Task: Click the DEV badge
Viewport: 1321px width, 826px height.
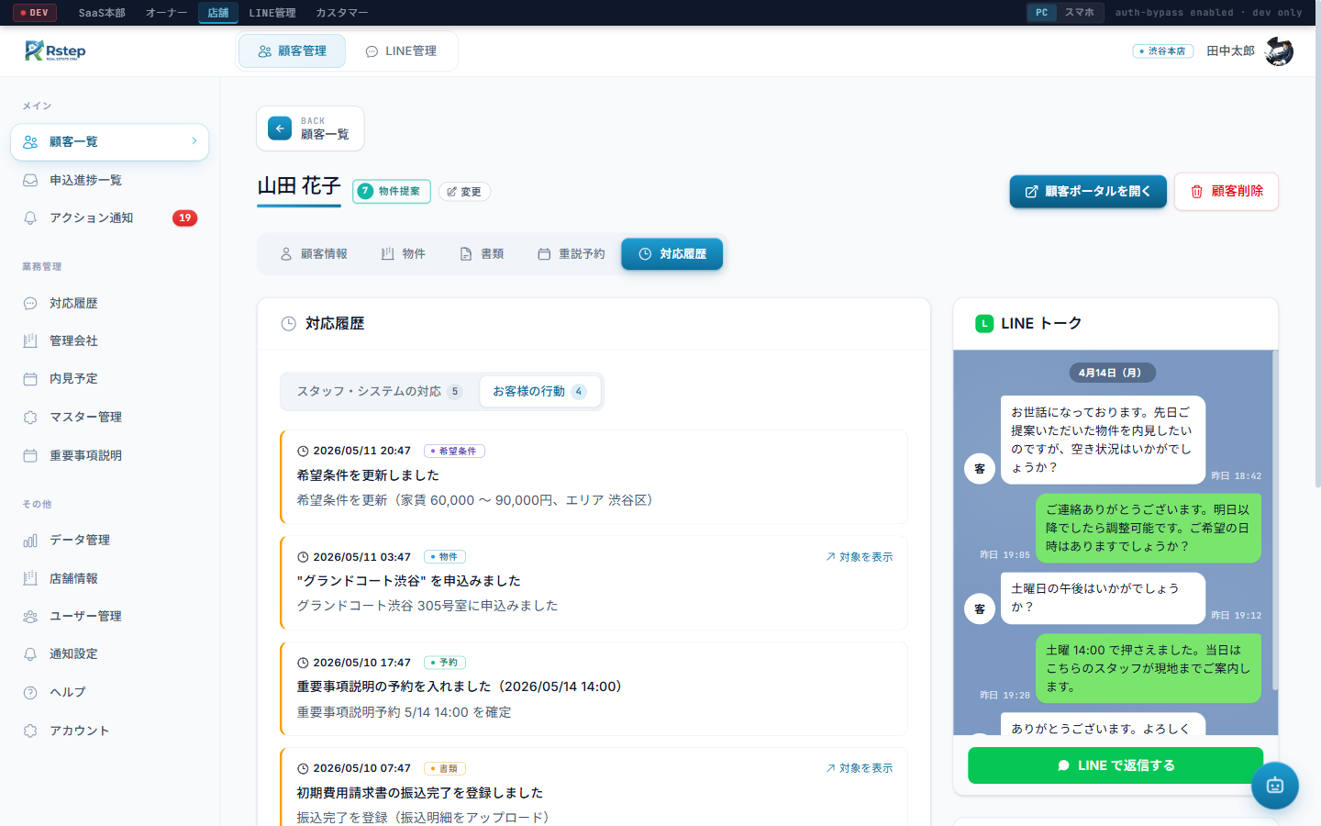Action: coord(34,13)
